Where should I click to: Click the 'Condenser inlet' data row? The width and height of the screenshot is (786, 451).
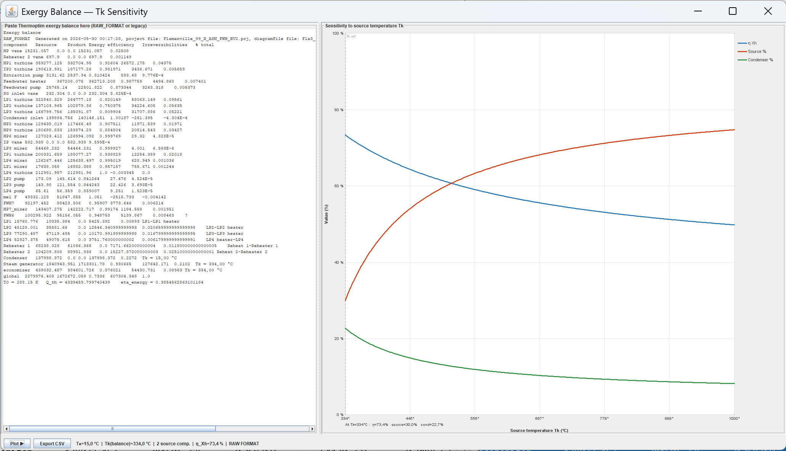click(x=95, y=118)
